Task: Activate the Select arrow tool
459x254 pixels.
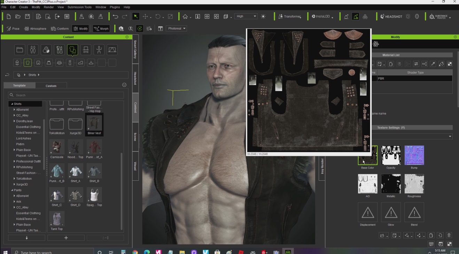Action: (x=135, y=16)
